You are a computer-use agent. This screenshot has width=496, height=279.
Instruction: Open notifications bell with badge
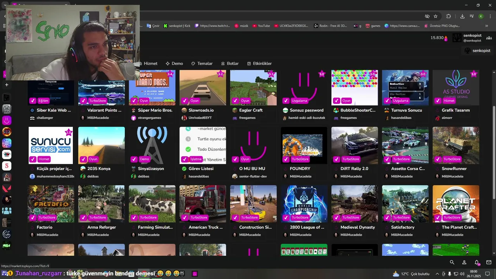click(477, 262)
